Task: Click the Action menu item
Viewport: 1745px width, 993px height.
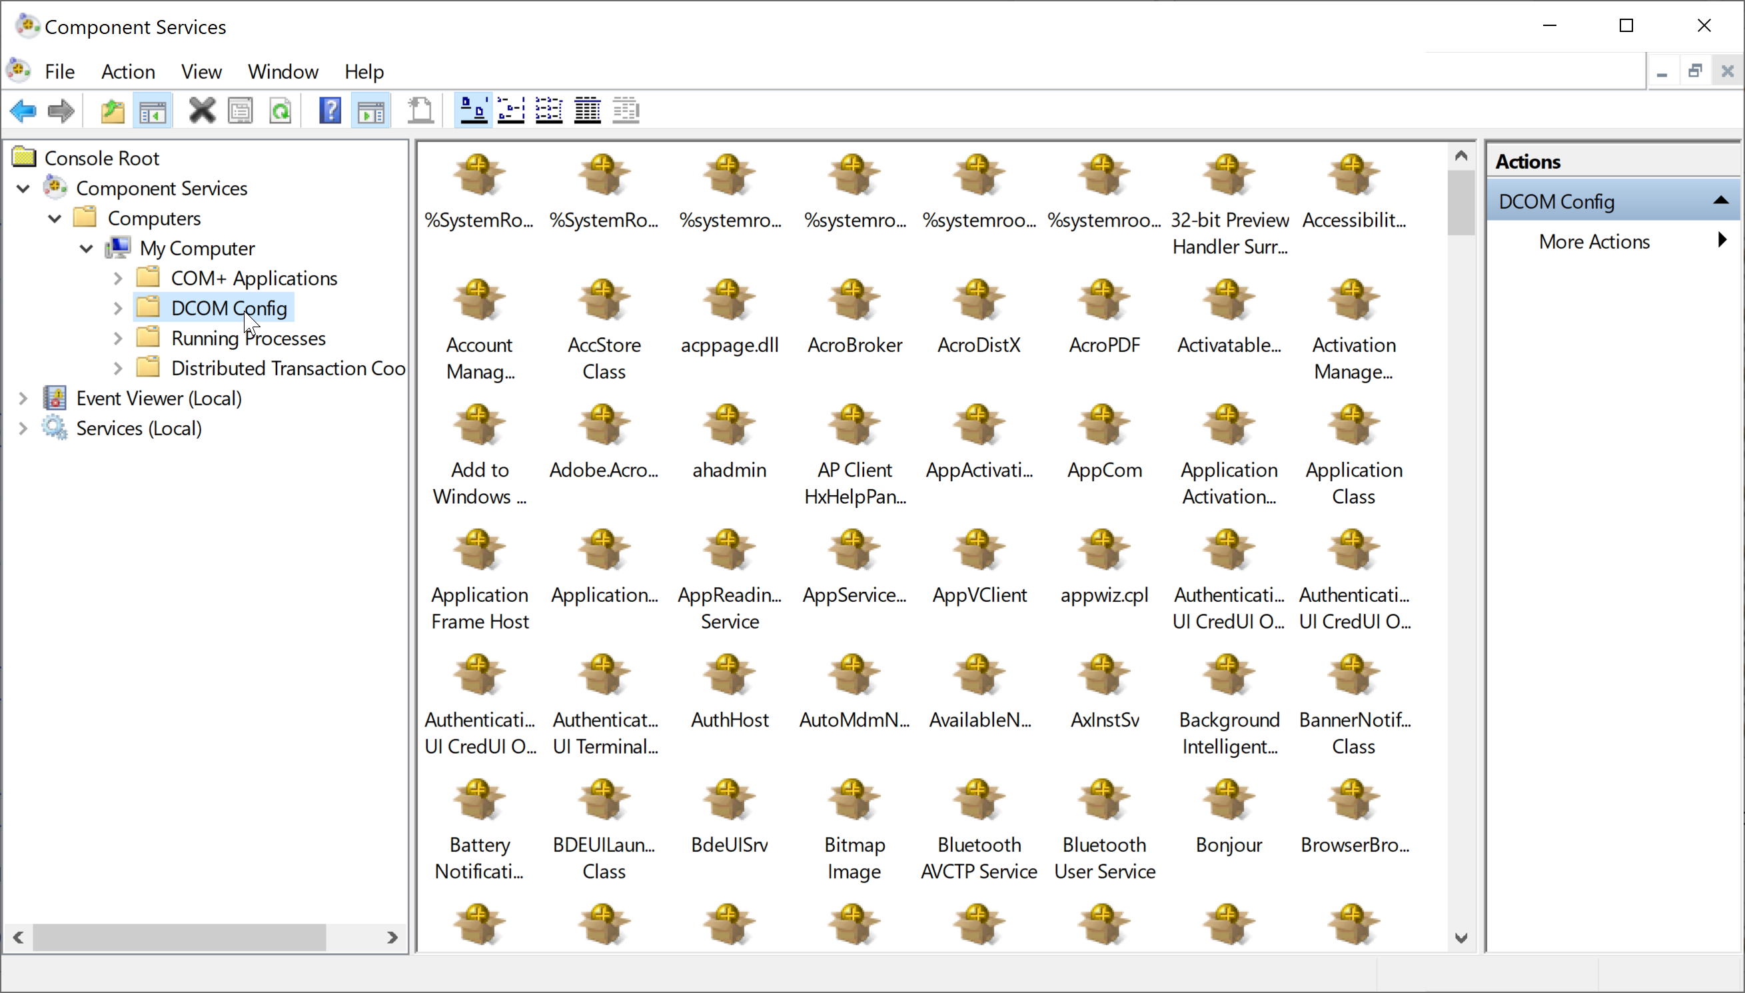Action: (x=127, y=72)
